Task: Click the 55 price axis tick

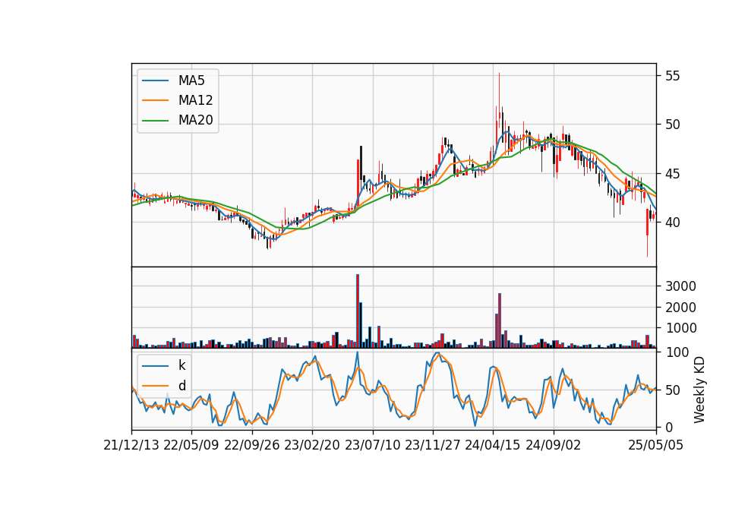Action: pos(672,76)
